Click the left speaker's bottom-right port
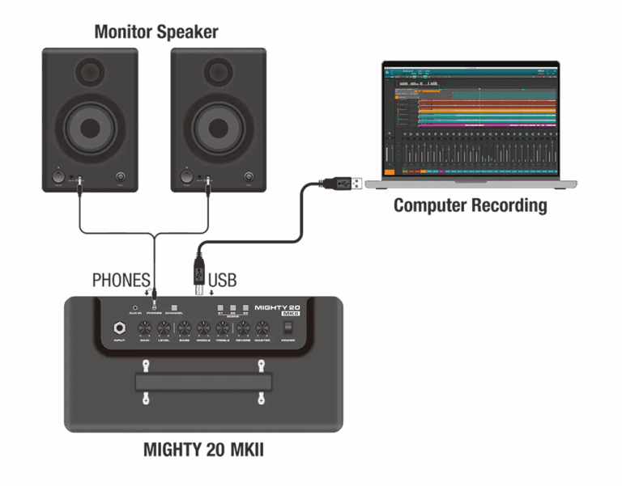The image size is (622, 486). [120, 176]
